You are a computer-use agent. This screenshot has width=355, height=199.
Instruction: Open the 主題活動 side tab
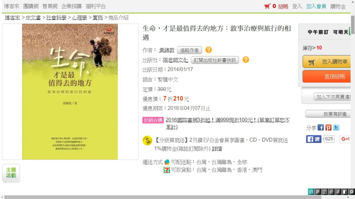[x=11, y=173]
